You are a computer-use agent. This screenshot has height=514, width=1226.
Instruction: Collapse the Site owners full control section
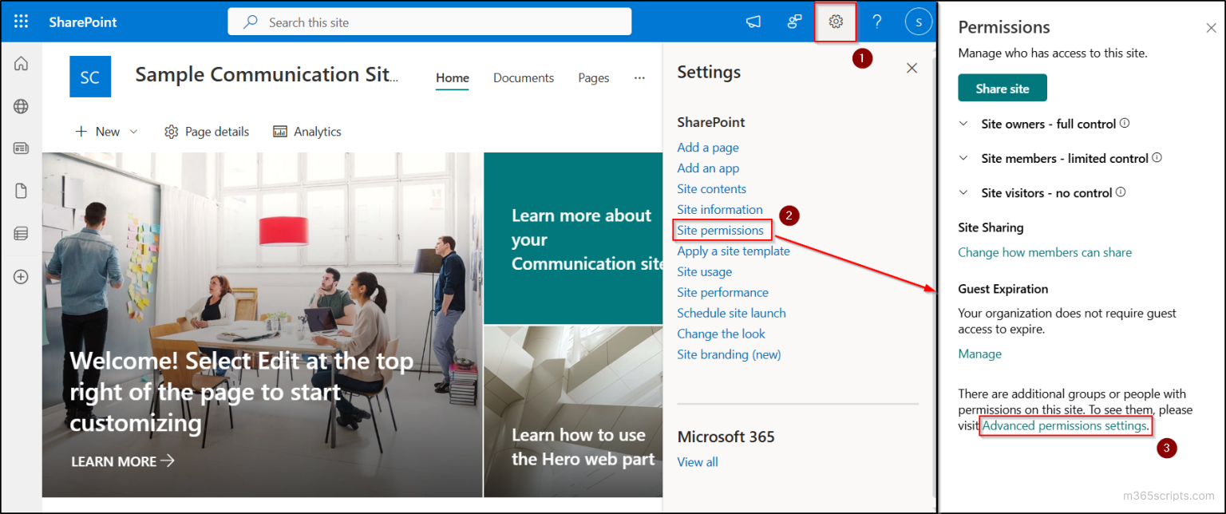(963, 124)
